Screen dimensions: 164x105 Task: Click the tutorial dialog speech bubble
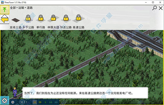85,93
